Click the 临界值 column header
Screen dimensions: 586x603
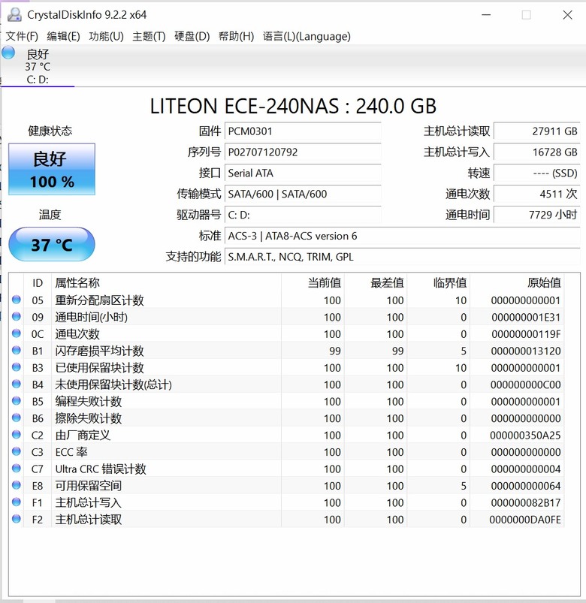coord(439,282)
